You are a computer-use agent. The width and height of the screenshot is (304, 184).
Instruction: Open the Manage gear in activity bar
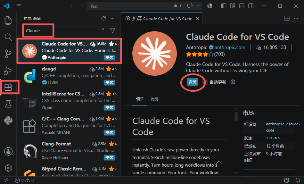pos(8,168)
